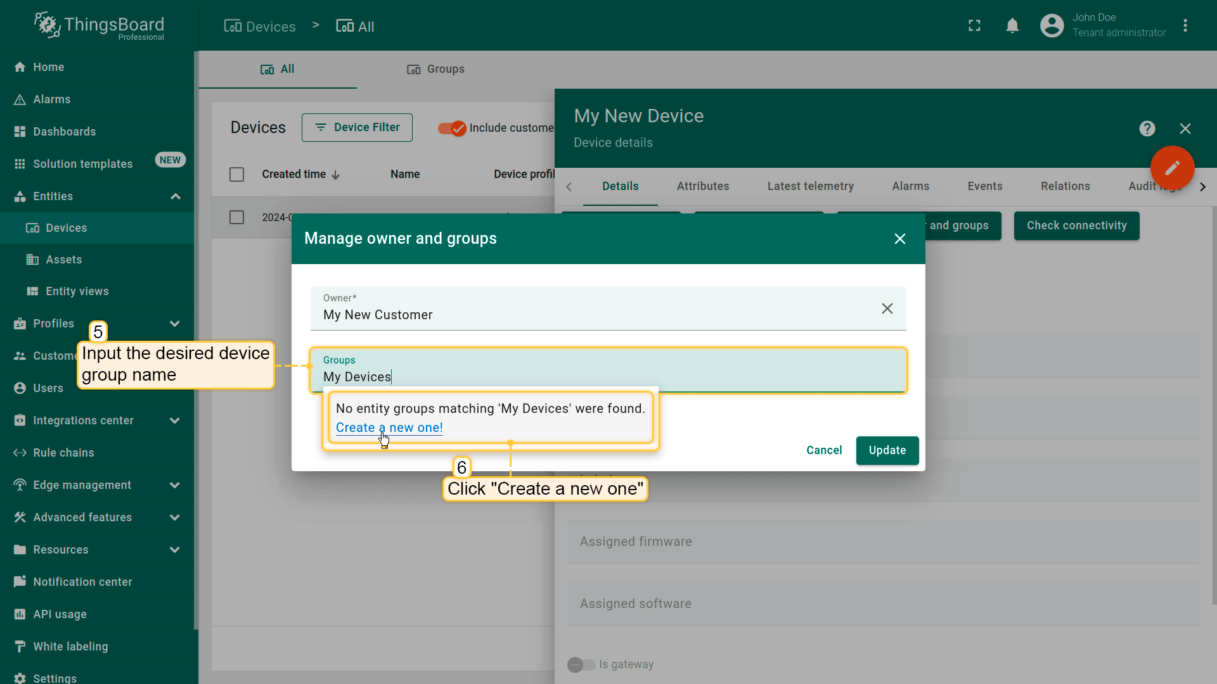
Task: Click the notifications bell icon
Action: (1012, 25)
